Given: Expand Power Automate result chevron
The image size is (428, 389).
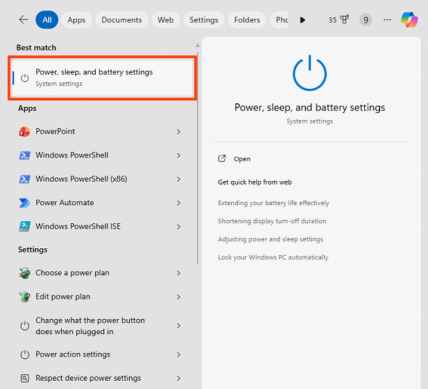Looking at the screenshot, I should point(178,203).
